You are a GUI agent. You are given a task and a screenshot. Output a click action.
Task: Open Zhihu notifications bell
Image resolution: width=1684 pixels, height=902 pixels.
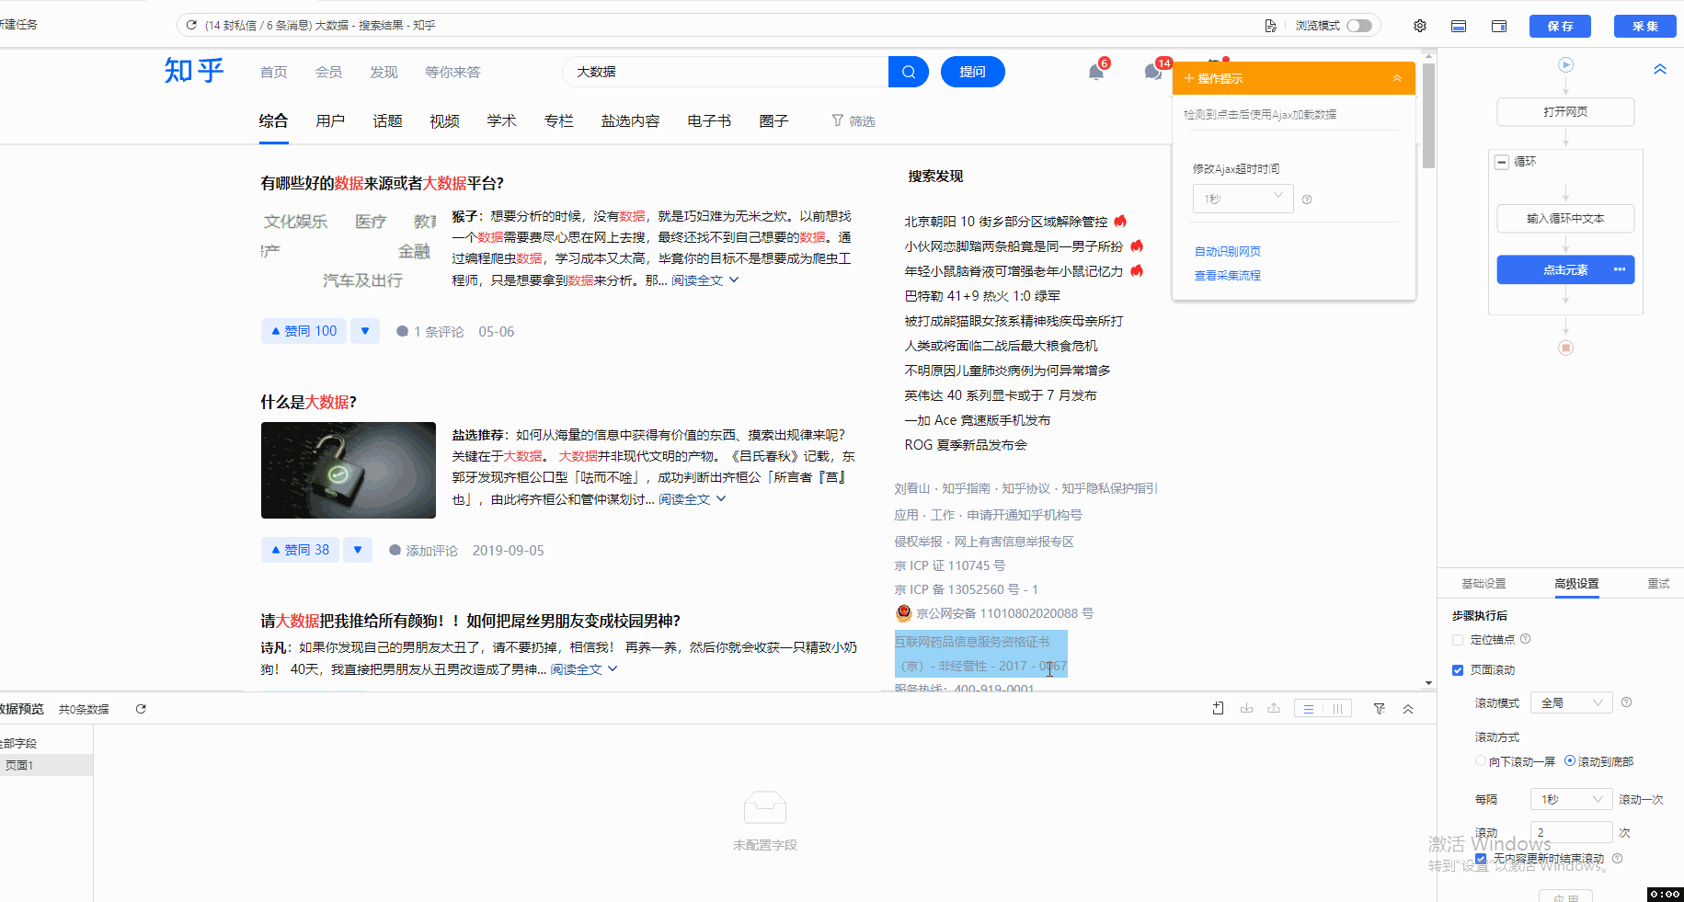click(1096, 72)
